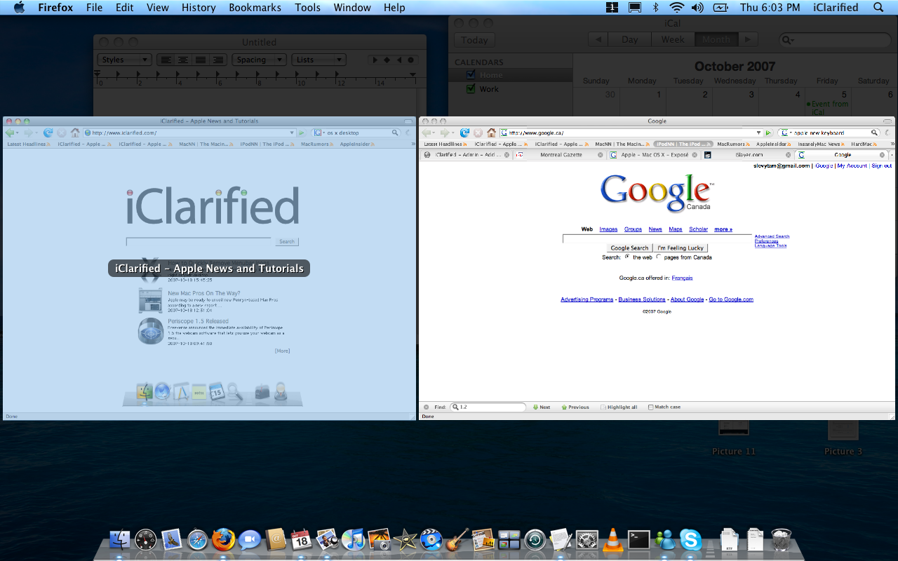Click the Time Machine Dock icon

[x=535, y=539]
